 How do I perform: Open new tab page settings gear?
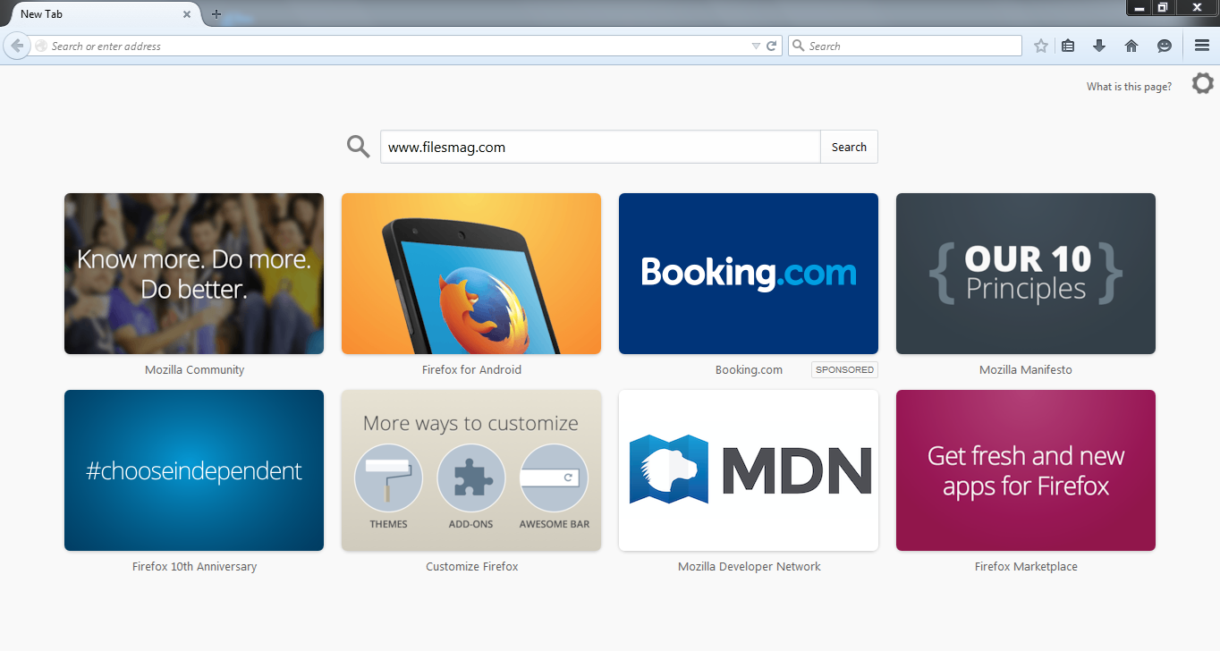1203,84
